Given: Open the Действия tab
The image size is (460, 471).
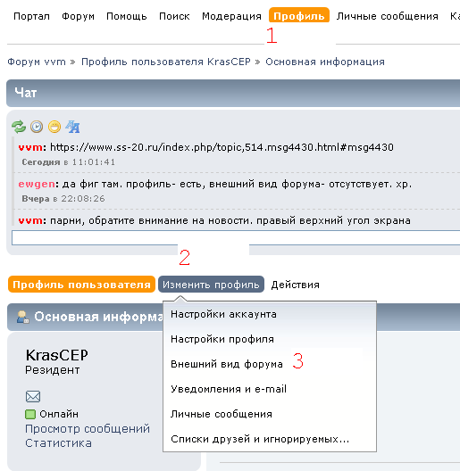Looking at the screenshot, I should pyautogui.click(x=295, y=285).
